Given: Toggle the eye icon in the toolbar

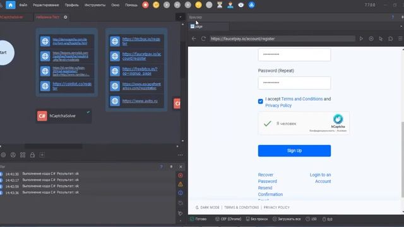Looking at the screenshot, I should 241,5.
